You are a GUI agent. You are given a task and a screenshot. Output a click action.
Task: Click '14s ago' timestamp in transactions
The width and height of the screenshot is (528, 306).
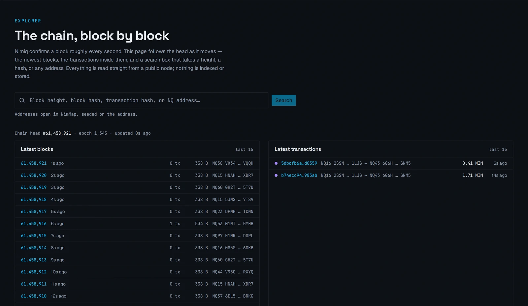[x=499, y=176]
